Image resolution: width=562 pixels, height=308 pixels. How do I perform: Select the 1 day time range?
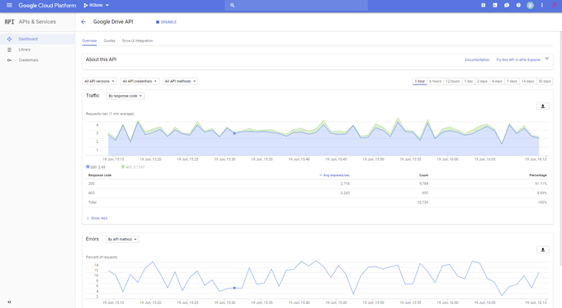(468, 81)
